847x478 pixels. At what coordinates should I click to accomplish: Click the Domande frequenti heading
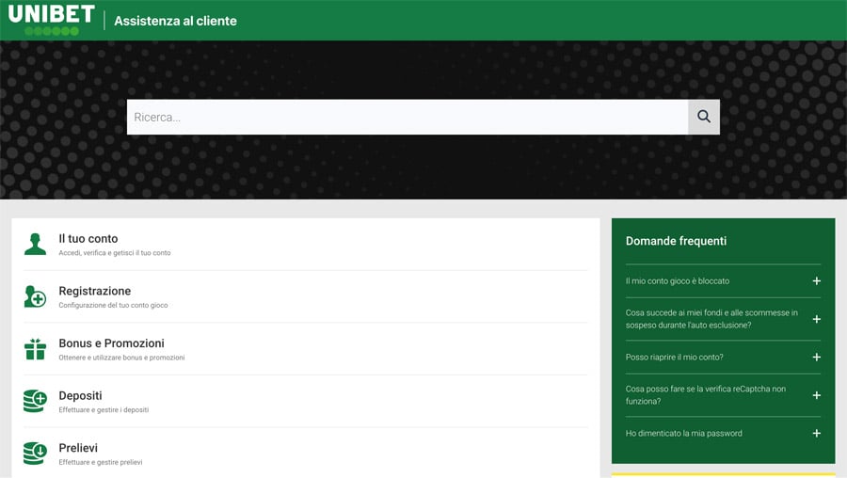[676, 241]
